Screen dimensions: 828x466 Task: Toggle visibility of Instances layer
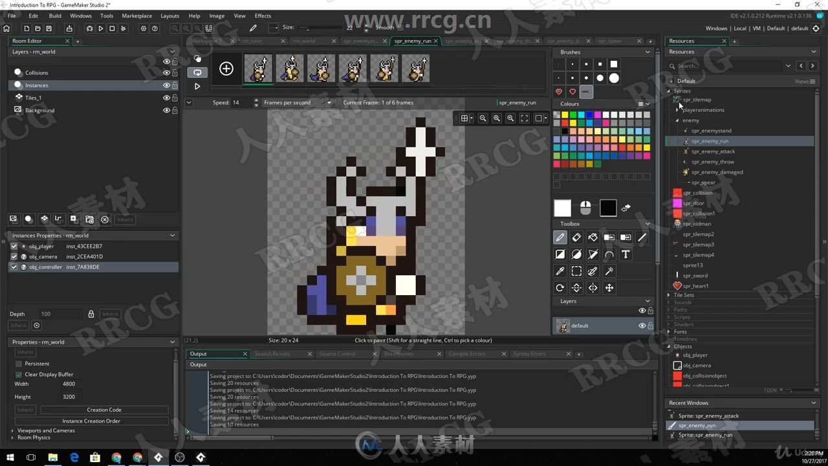tap(167, 85)
